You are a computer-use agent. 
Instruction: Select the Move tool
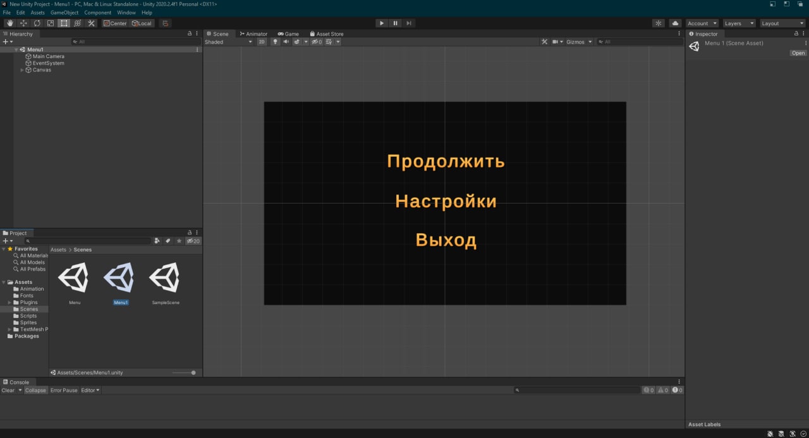tap(24, 23)
